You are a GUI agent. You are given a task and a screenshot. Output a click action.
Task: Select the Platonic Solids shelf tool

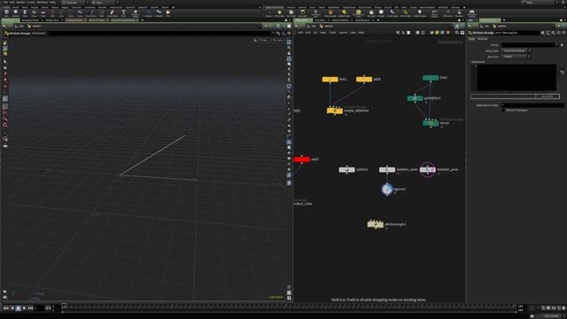[136, 13]
